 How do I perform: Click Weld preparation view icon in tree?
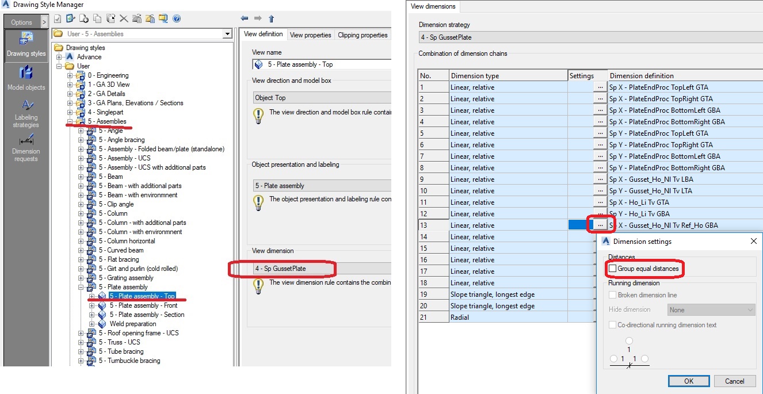[102, 324]
